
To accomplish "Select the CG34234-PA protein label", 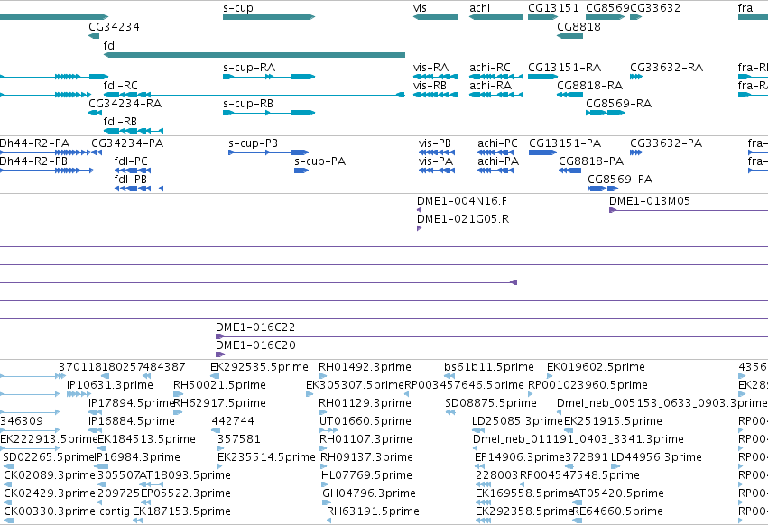I will 127,143.
